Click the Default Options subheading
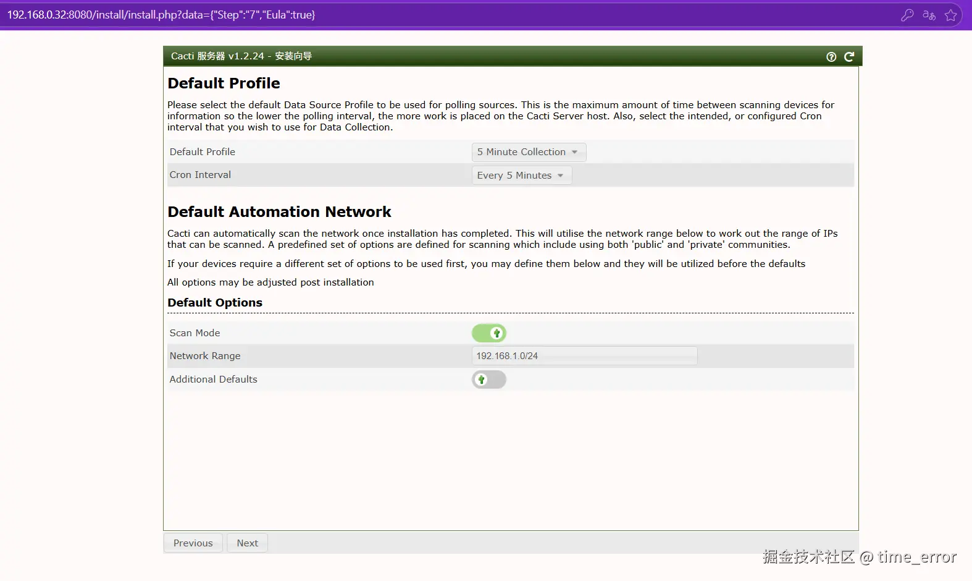The height and width of the screenshot is (581, 972). coord(215,303)
